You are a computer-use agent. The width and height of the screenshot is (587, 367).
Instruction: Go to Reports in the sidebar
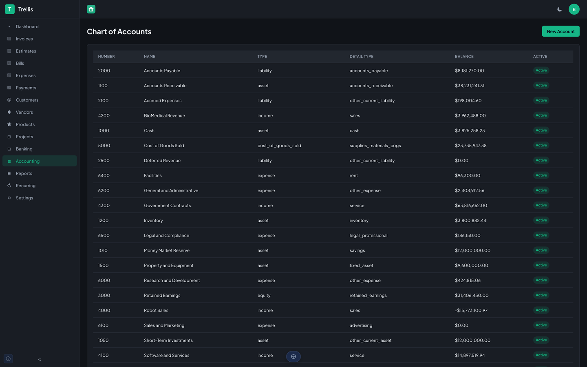click(40, 173)
